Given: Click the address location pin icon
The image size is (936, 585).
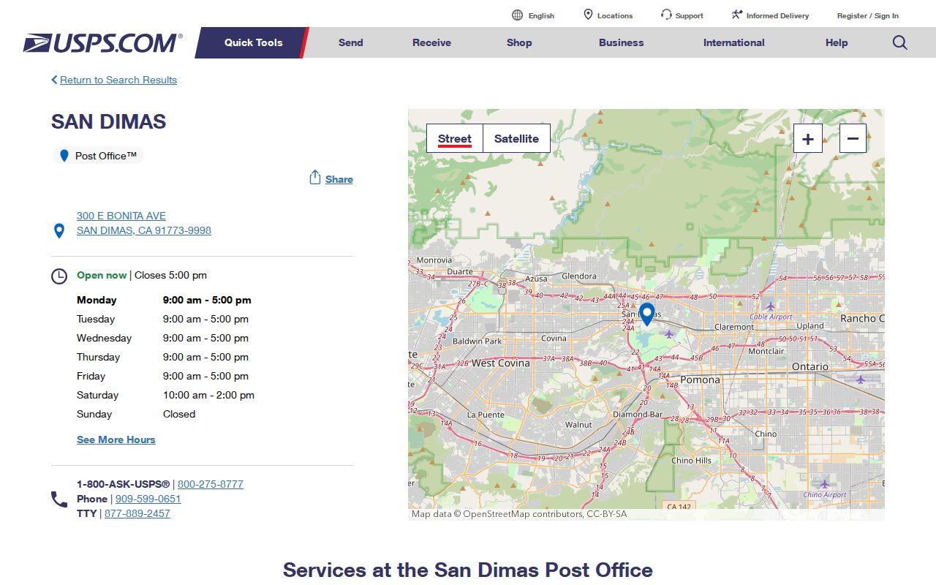Looking at the screenshot, I should coord(59,231).
